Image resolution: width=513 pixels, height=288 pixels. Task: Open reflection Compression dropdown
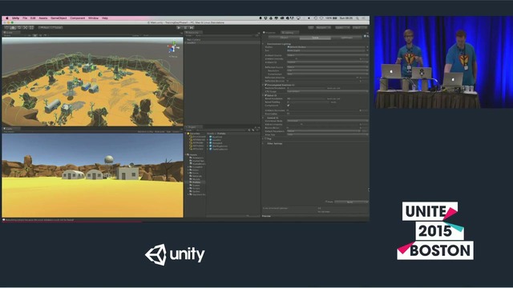(328, 74)
